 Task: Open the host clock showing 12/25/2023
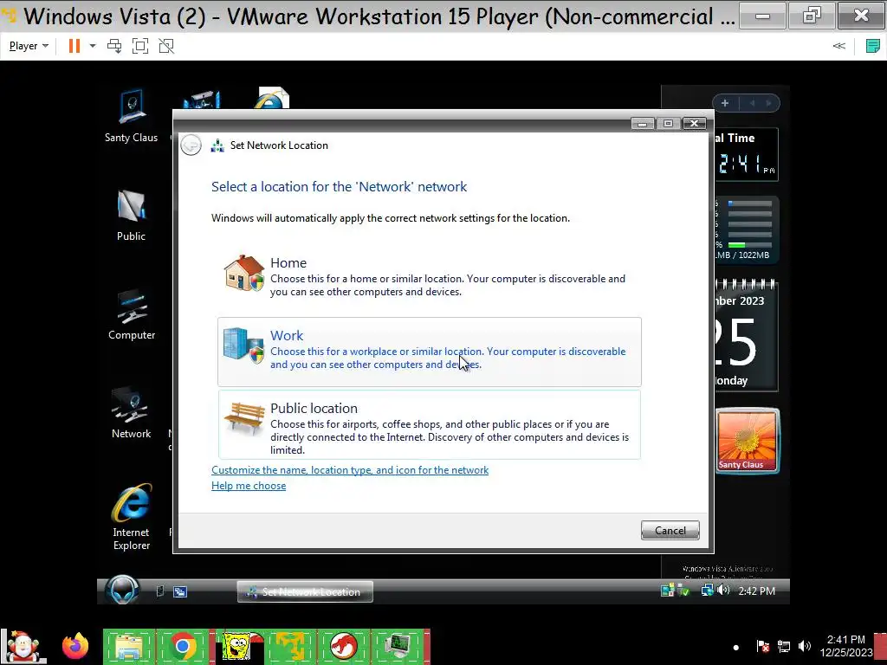point(845,646)
